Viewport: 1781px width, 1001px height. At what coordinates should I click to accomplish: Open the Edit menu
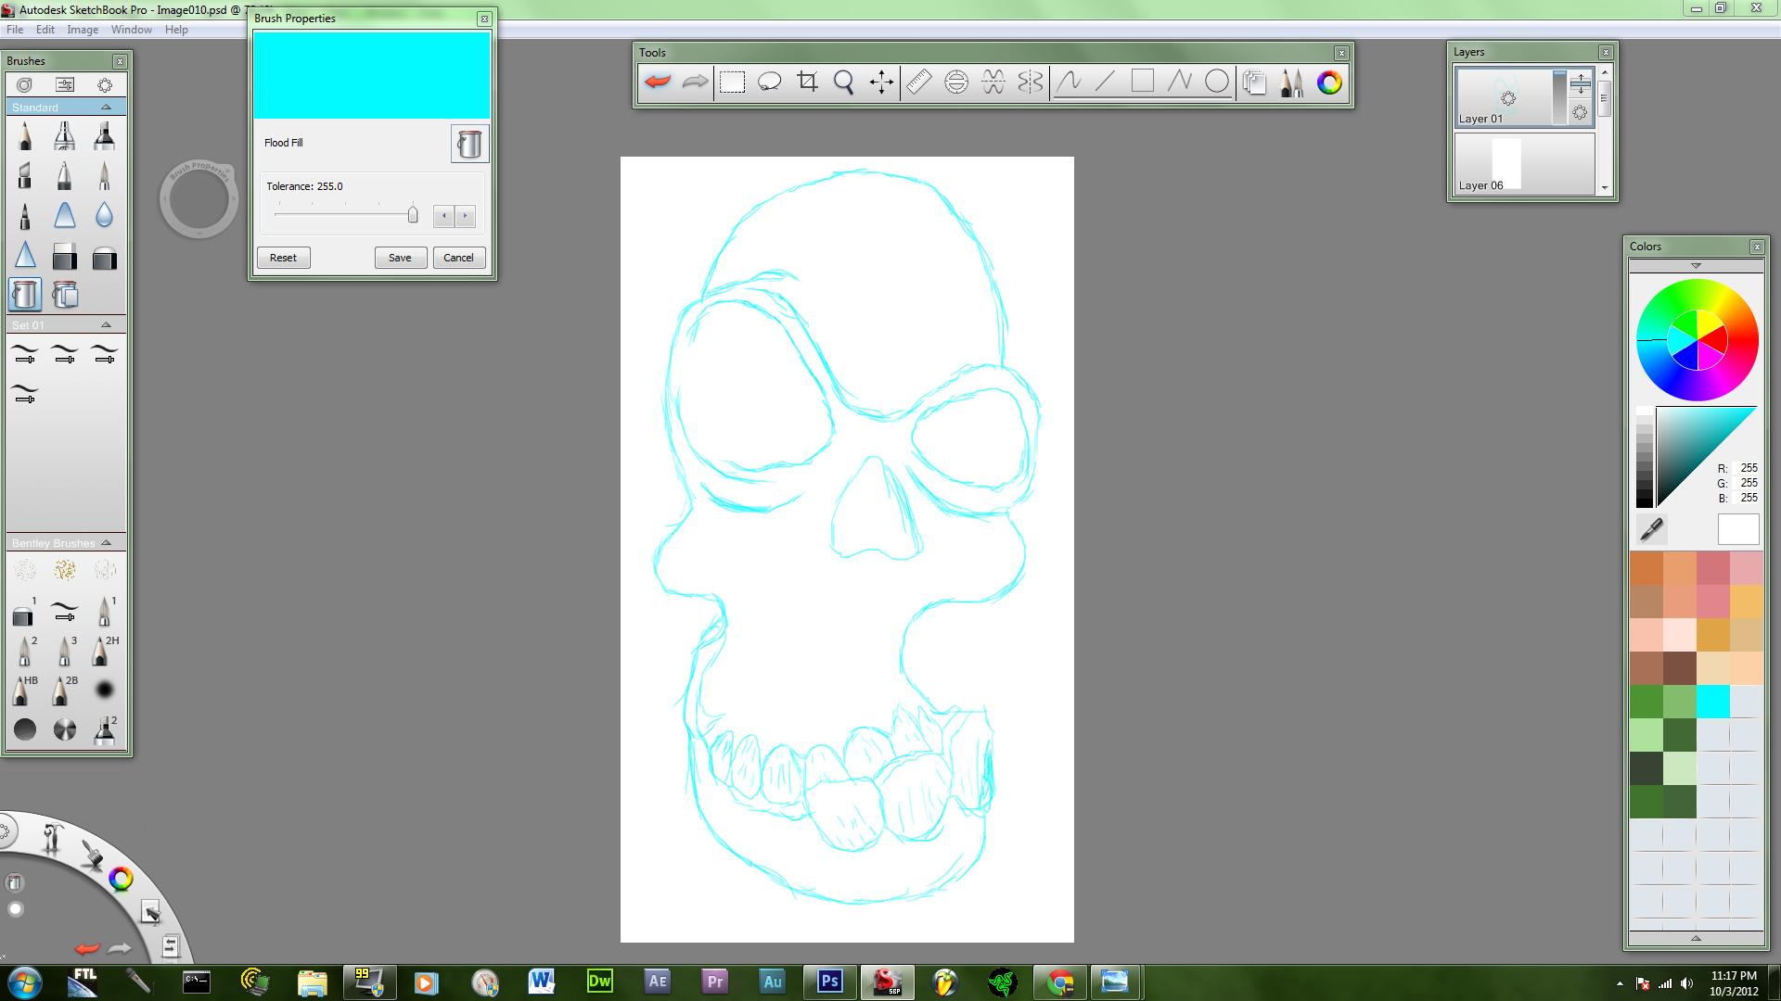coord(45,30)
